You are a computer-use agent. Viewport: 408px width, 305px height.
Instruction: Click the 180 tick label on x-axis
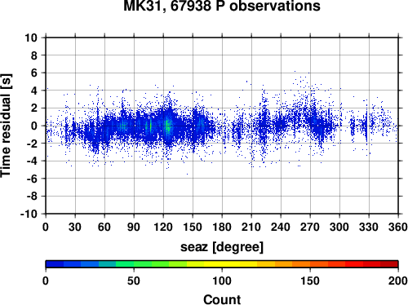222,227
